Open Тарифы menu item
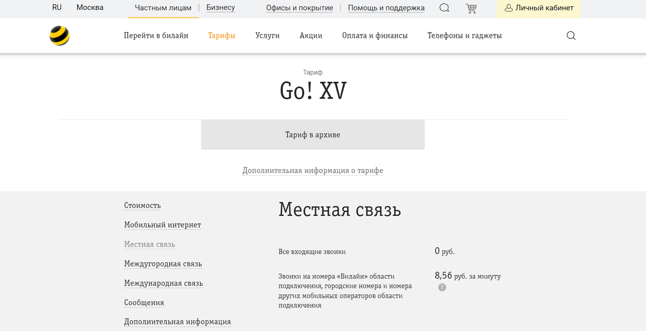This screenshot has height=331, width=646. point(222,36)
